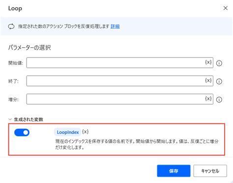Click the loop icon in description banner
Viewport: 233px width, 183px height.
tap(11, 27)
